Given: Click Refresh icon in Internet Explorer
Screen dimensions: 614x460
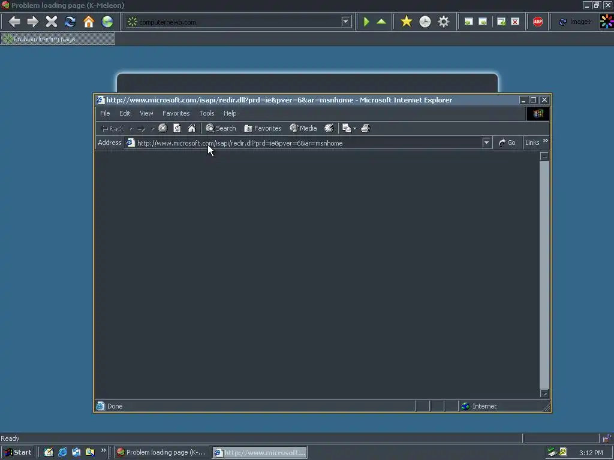Looking at the screenshot, I should (177, 128).
